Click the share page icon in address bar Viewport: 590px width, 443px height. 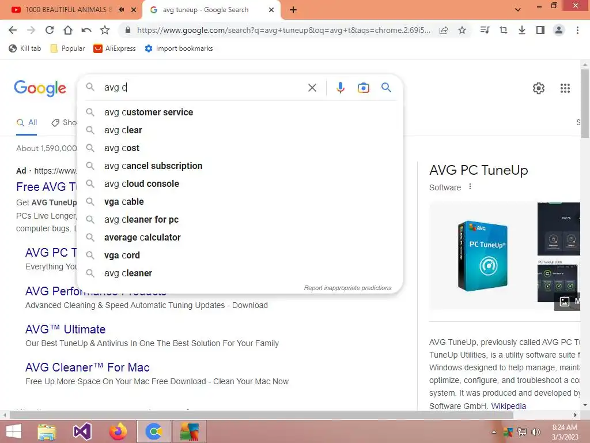(x=444, y=30)
